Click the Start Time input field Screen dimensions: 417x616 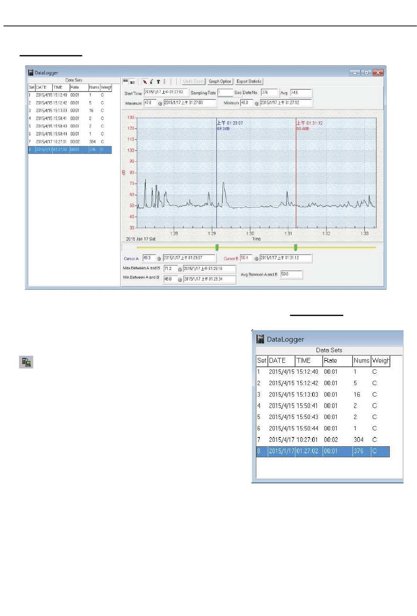point(166,92)
